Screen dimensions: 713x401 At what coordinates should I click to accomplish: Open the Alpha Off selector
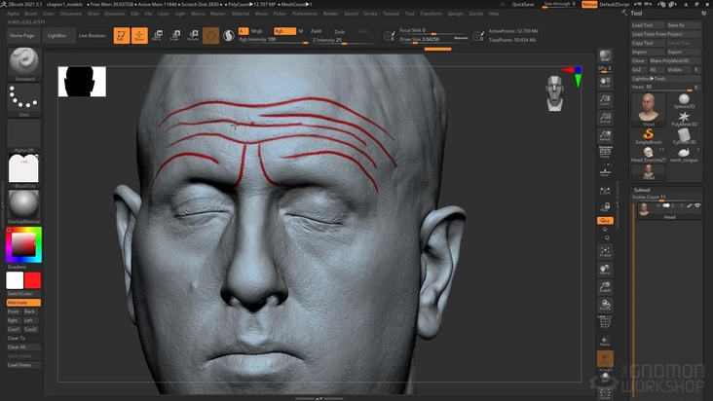pyautogui.click(x=23, y=135)
